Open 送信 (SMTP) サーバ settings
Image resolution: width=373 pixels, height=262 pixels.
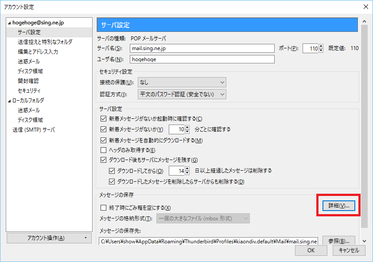pos(34,130)
